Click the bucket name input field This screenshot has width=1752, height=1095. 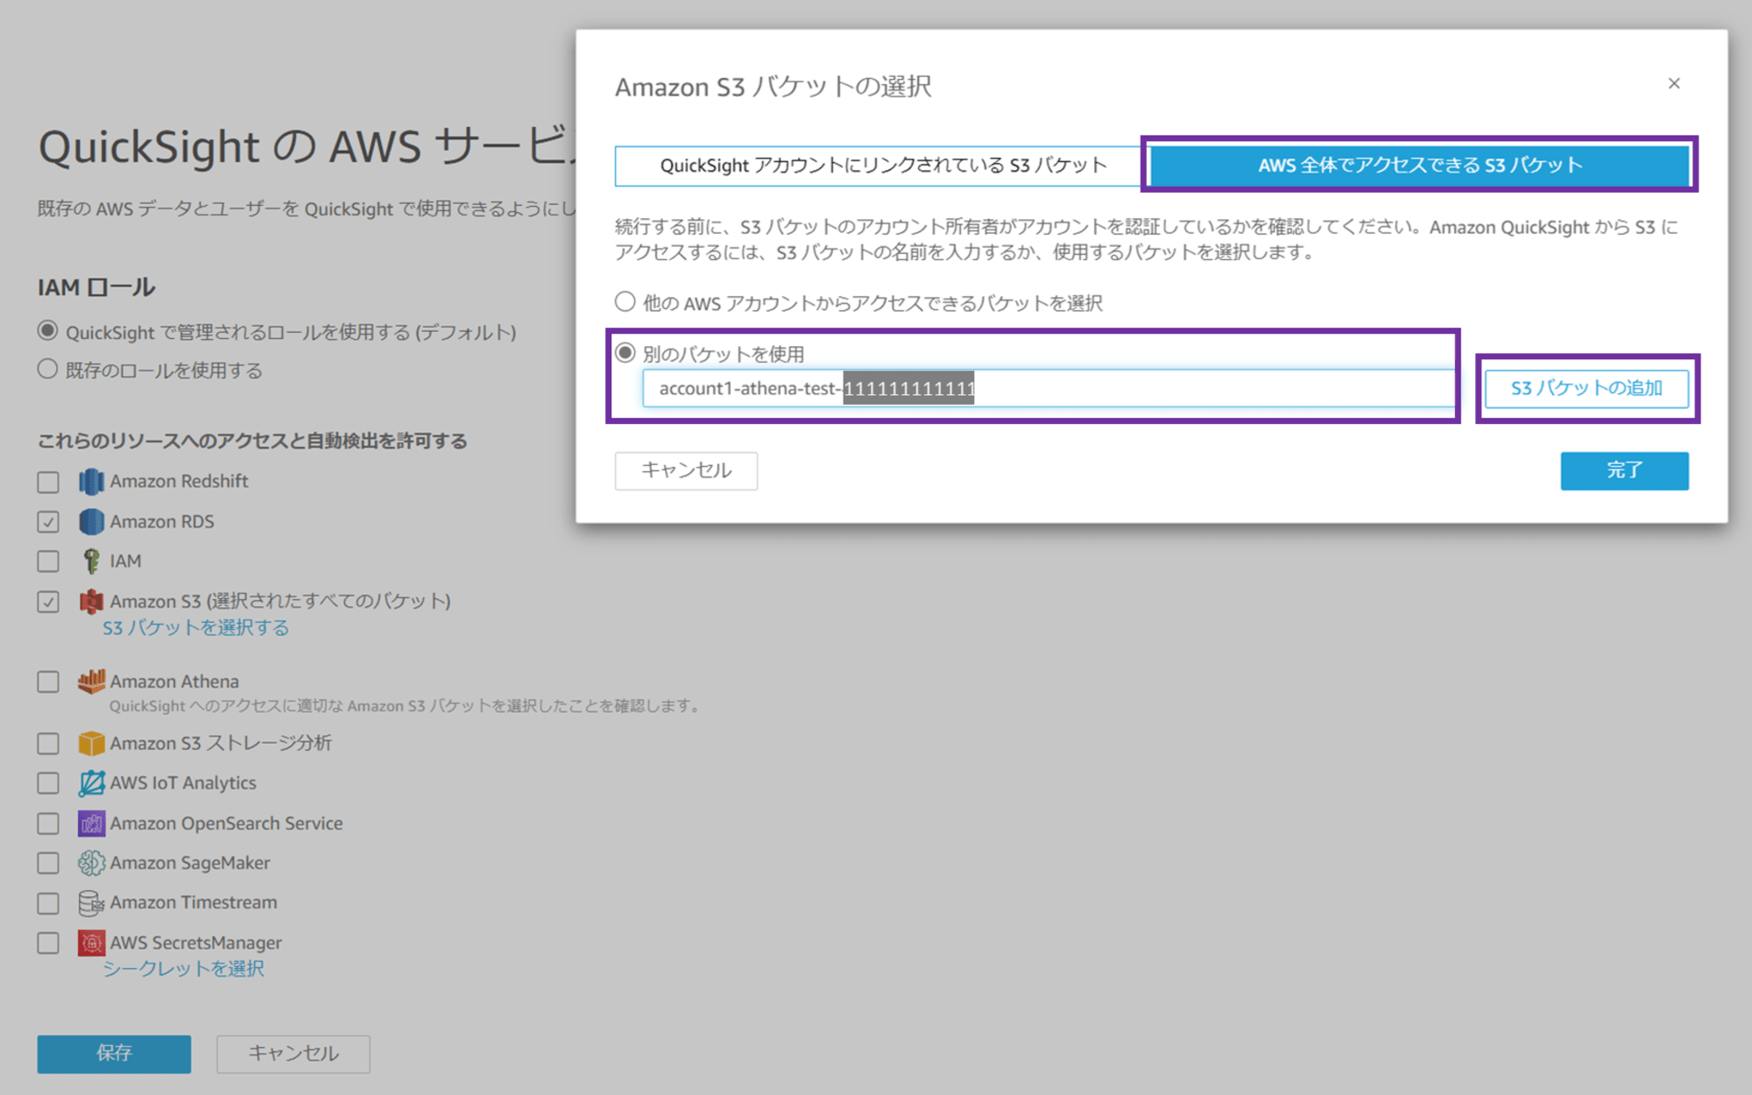tap(1049, 388)
